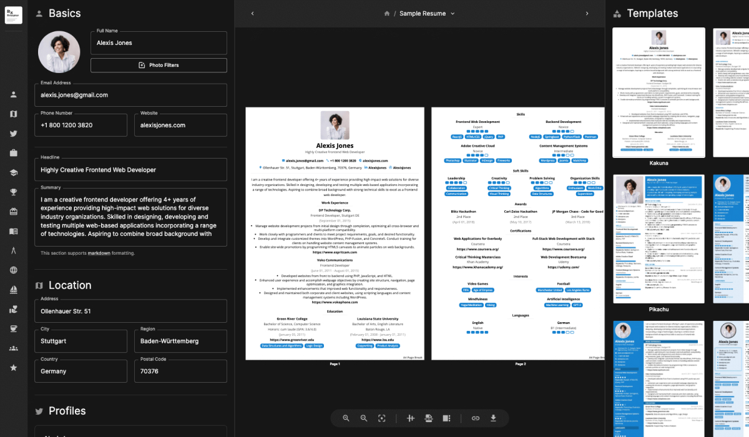Zoom out of the resume preview
Screen dimensions: 749x437
(364, 418)
